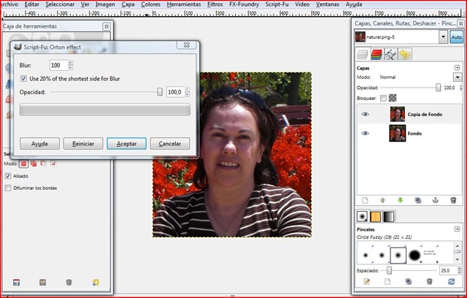The height and width of the screenshot is (298, 467).
Task: Hide the Copia de Fondo layer
Action: [x=365, y=115]
